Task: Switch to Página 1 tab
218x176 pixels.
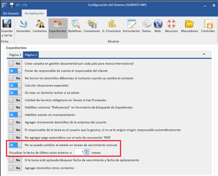Action: click(15, 55)
